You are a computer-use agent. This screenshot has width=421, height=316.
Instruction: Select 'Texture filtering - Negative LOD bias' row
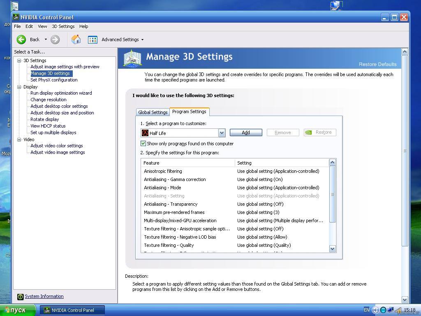click(x=235, y=237)
